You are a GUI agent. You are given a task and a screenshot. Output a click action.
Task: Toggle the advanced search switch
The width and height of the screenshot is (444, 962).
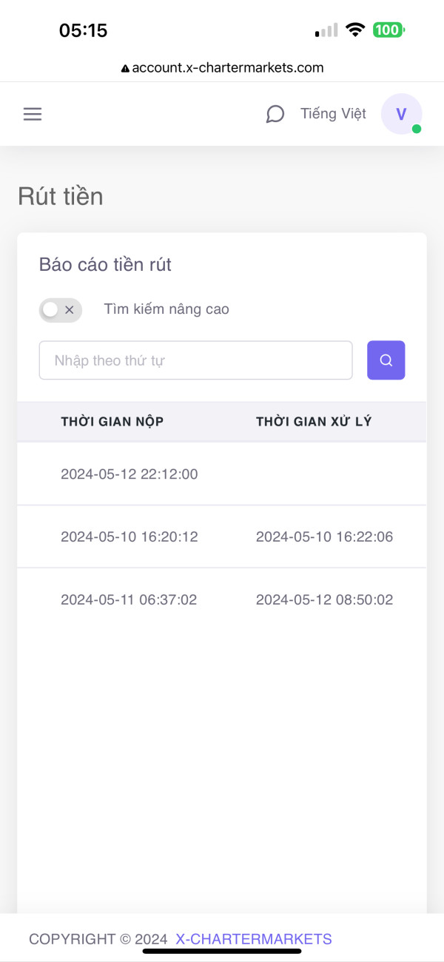(x=60, y=310)
